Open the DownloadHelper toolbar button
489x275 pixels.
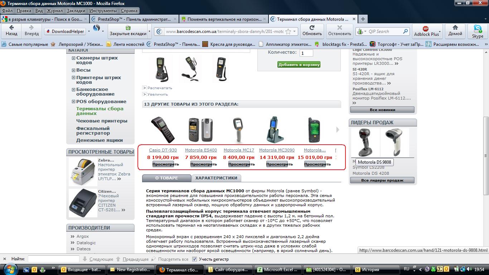64,32
